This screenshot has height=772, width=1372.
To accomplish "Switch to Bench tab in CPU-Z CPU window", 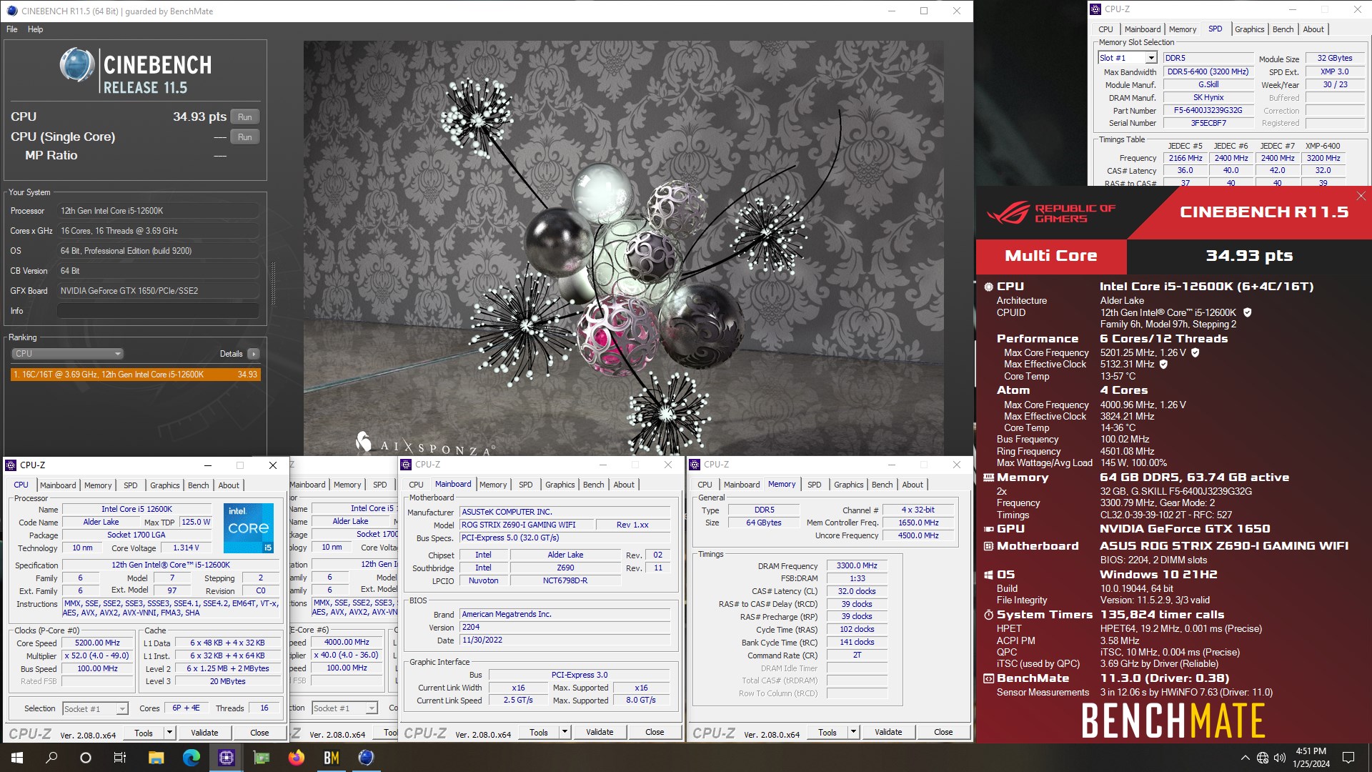I will point(198,485).
